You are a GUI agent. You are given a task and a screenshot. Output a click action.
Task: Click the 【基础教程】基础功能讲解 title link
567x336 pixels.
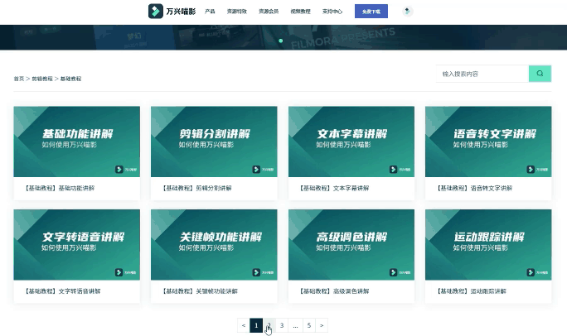pos(60,188)
